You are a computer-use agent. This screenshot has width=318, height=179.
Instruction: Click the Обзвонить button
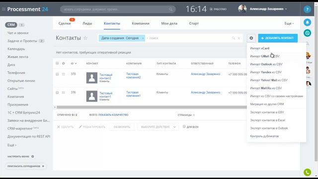pos(122,127)
